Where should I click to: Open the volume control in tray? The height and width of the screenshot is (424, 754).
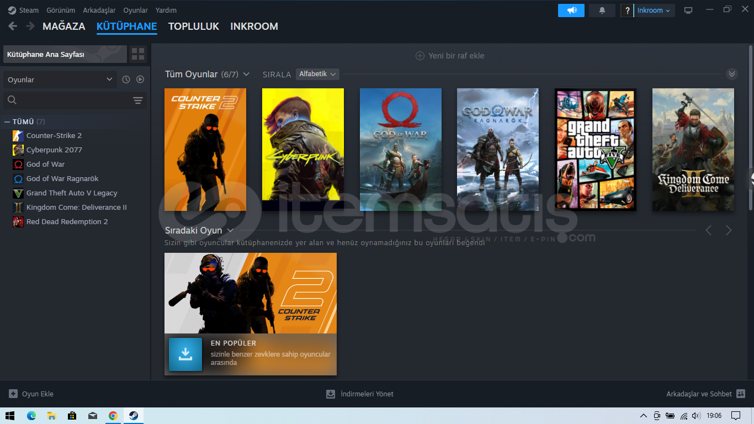pyautogui.click(x=696, y=416)
